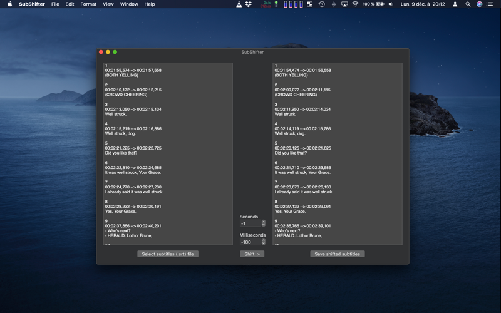Viewport: 501px width, 313px height.
Task: Click shifted timestamp 00:02:11,950 --> 00:02:14,034
Action: (x=303, y=109)
